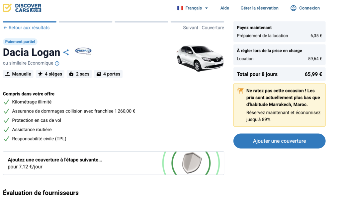Image resolution: width=340 pixels, height=202 pixels.
Task: Click the first booking progress step bar
Action: pyautogui.click(x=30, y=22)
